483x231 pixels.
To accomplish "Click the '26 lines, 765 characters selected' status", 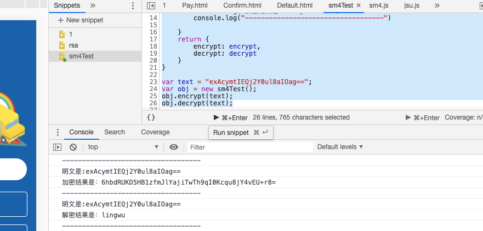I will [301, 117].
